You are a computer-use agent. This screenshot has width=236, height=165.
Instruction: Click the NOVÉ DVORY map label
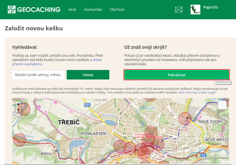click(211, 121)
